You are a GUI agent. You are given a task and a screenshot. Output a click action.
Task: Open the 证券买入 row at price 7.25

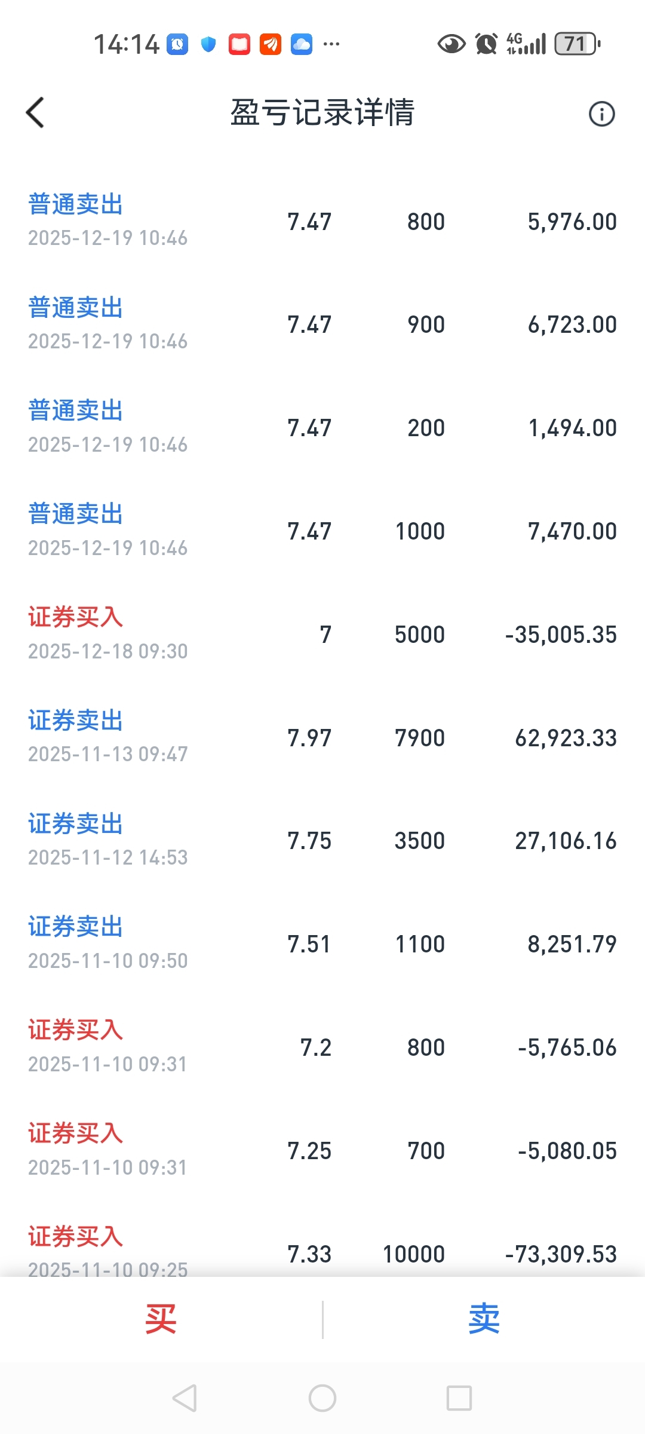(x=322, y=1150)
